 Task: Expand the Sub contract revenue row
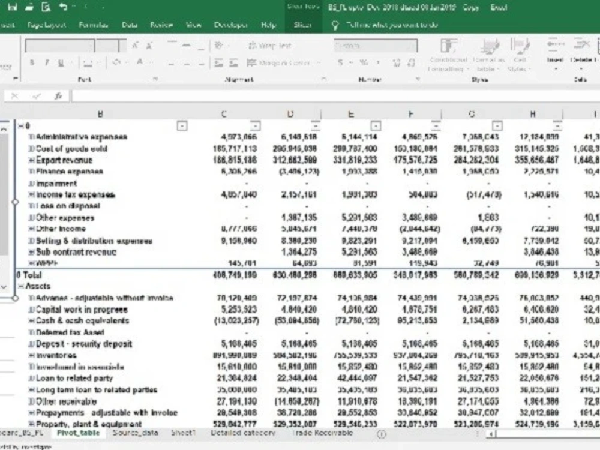pos(32,252)
